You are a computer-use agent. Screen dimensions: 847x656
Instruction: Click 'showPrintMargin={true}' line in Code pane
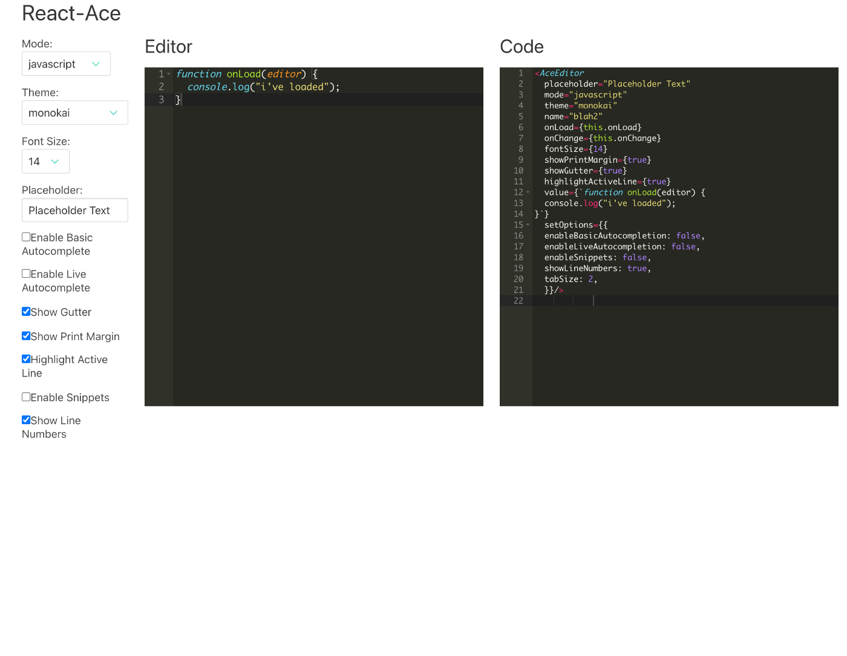click(598, 160)
